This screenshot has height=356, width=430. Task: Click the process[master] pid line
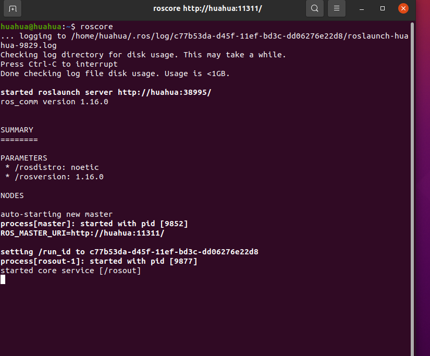[94, 224]
